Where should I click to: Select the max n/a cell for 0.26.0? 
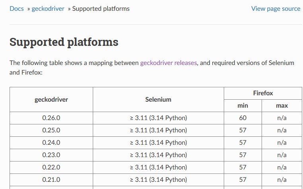click(281, 118)
